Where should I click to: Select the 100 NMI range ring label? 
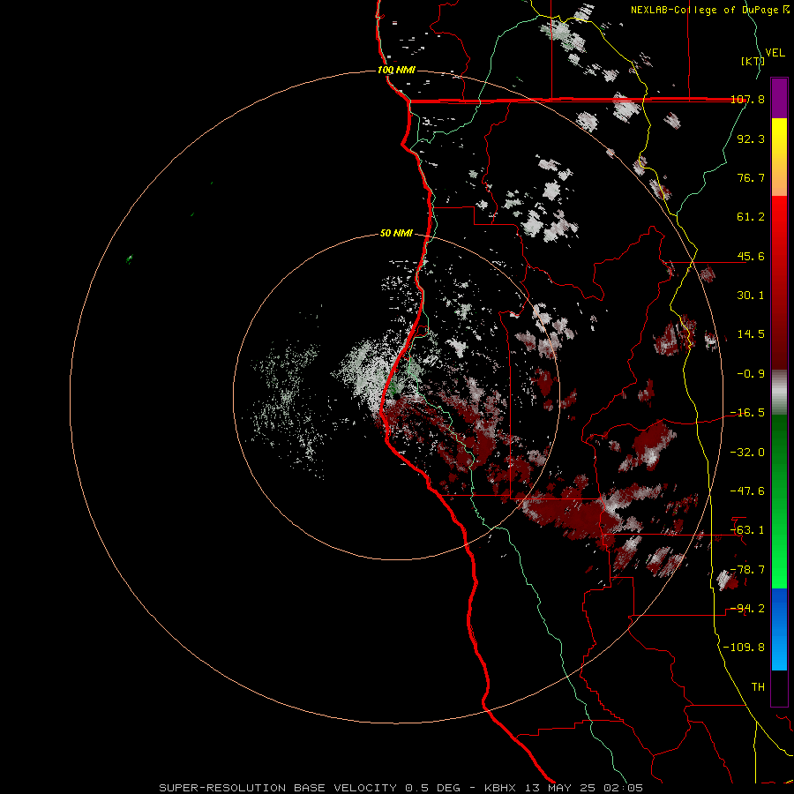pyautogui.click(x=396, y=70)
